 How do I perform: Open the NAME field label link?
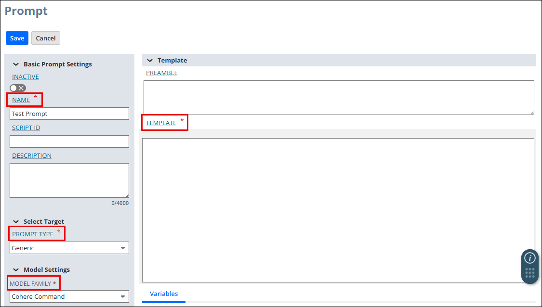click(x=21, y=100)
